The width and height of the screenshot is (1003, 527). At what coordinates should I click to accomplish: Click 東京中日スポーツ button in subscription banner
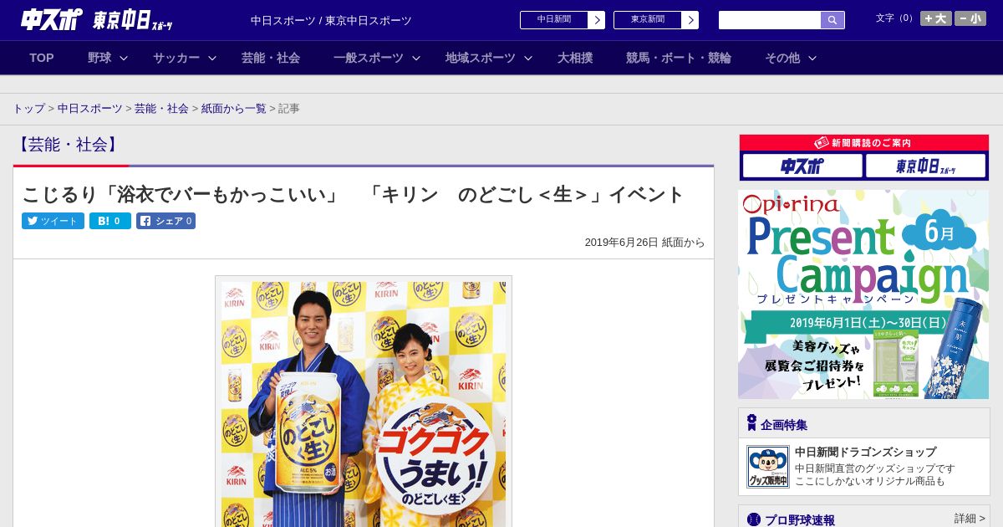(925, 166)
